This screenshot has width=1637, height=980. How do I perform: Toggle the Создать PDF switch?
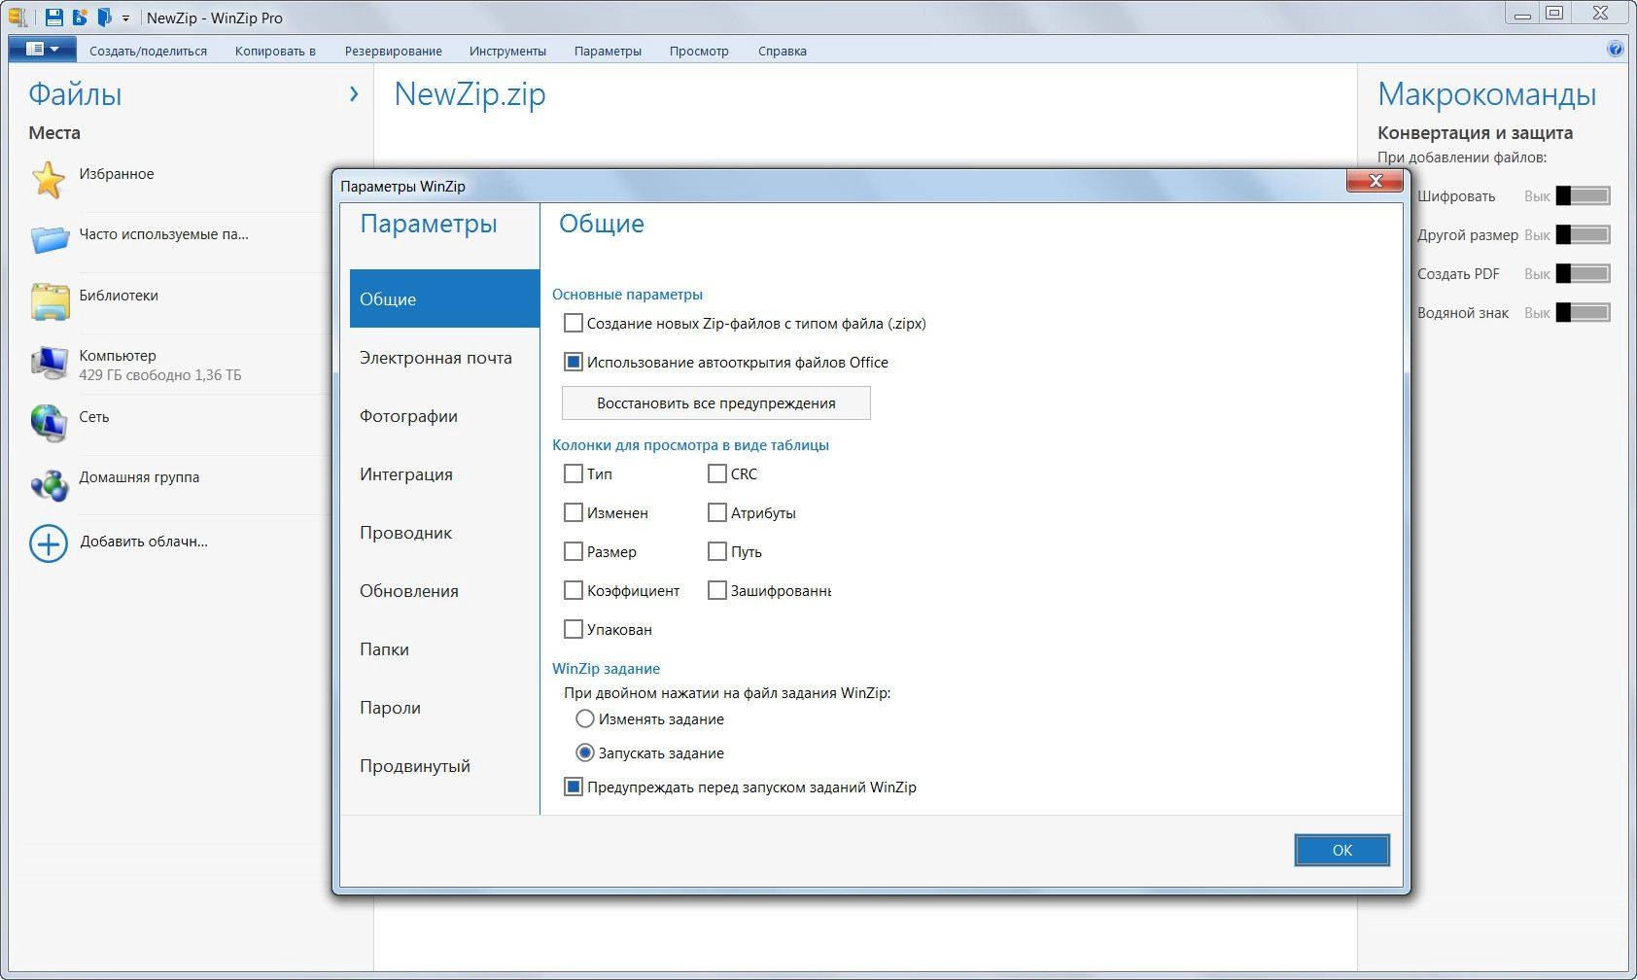(x=1584, y=273)
